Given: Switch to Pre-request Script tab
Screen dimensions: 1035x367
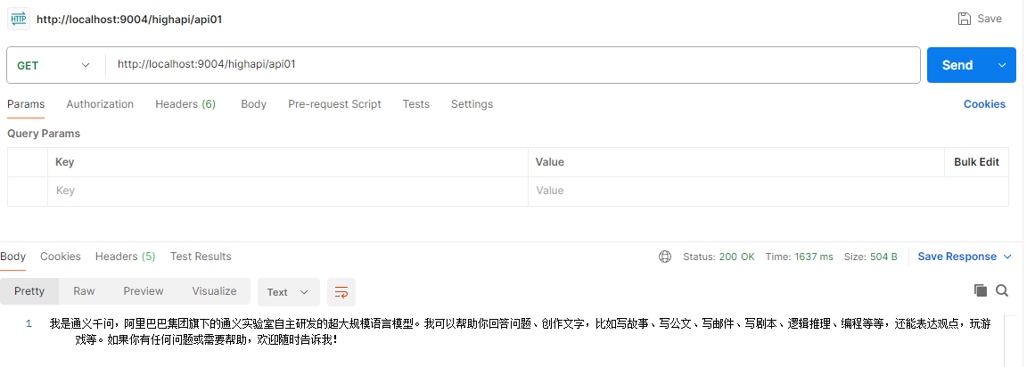Looking at the screenshot, I should (334, 104).
